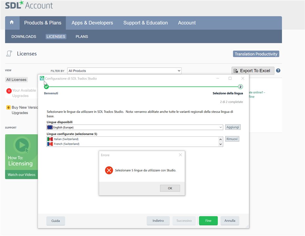Screen dimensions: 305x236
Task: Open Buy New Version Upgrades link
Action: tap(25, 110)
